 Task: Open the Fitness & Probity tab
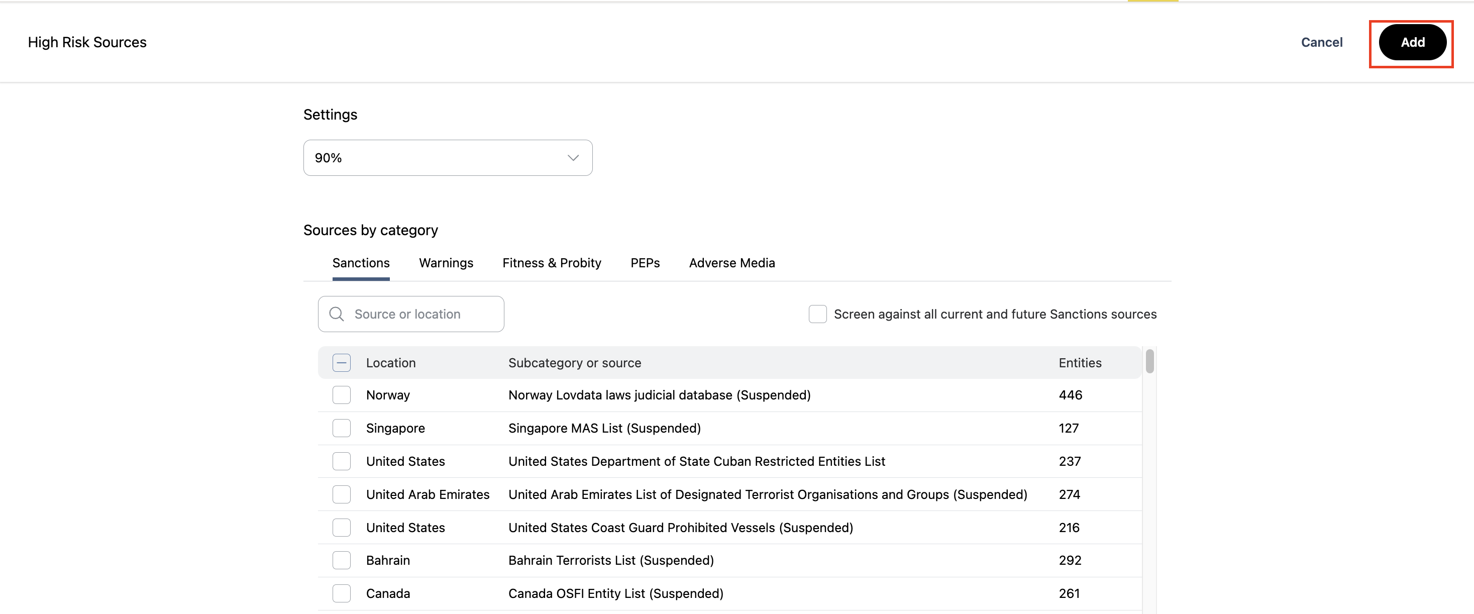pyautogui.click(x=551, y=263)
